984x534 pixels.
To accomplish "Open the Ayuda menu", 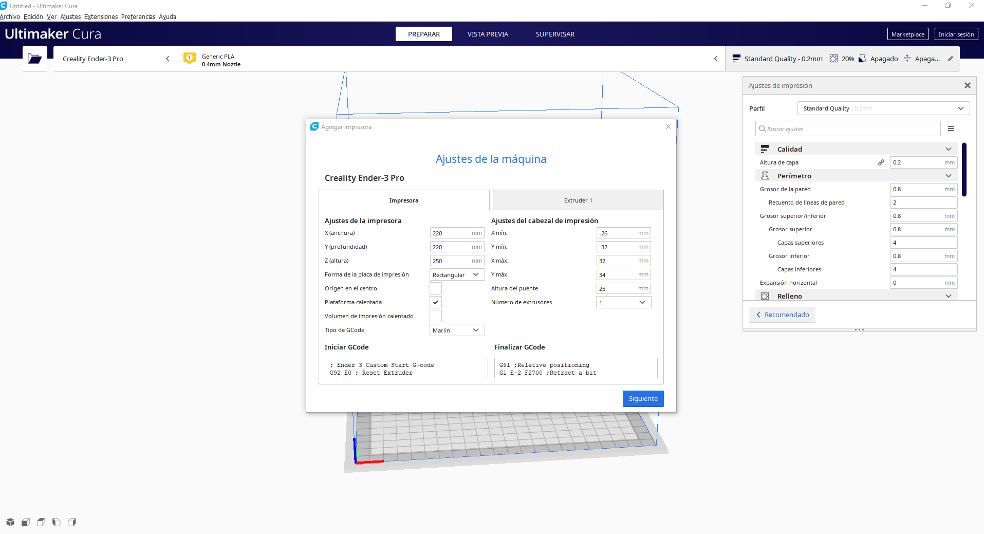I will [x=168, y=16].
